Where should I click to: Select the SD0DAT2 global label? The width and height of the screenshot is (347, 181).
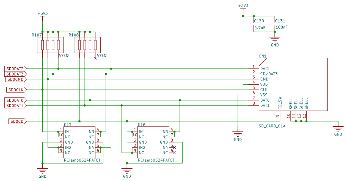pos(15,68)
